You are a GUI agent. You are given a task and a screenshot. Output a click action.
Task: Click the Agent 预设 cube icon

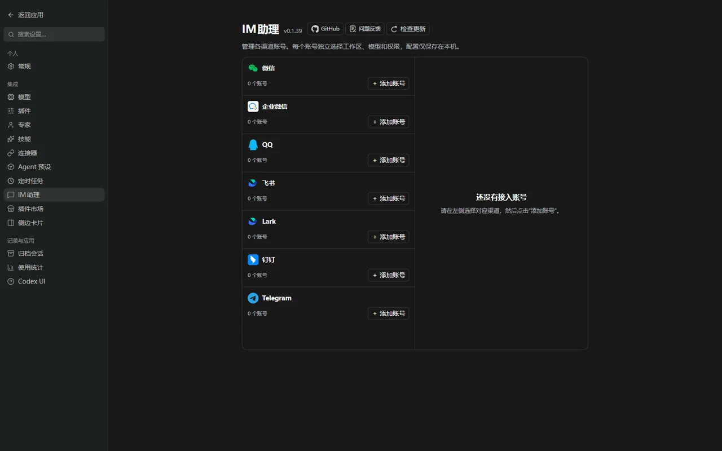[11, 167]
